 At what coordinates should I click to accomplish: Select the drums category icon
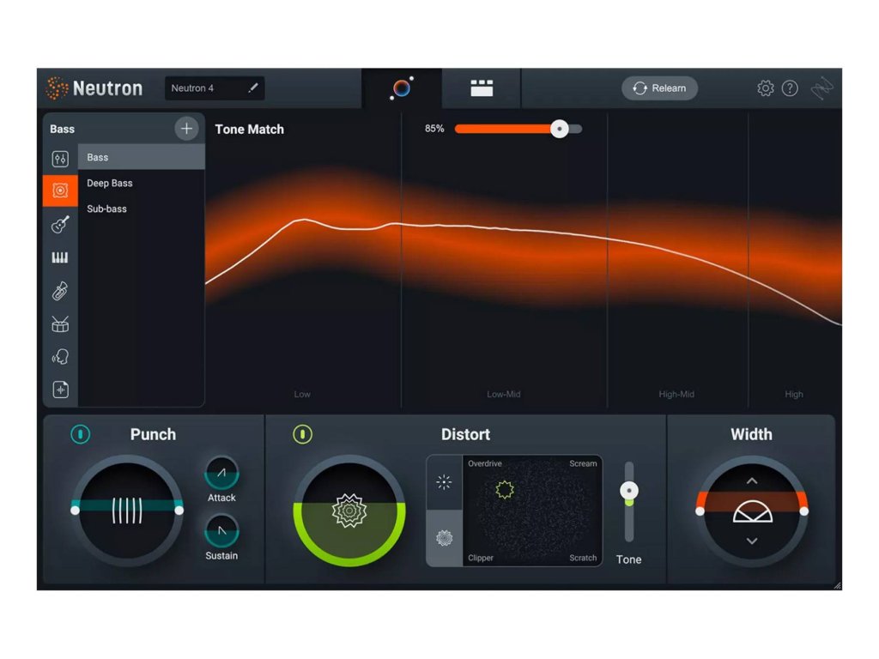click(x=60, y=323)
